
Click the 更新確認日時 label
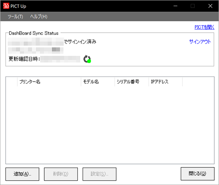(x=24, y=59)
